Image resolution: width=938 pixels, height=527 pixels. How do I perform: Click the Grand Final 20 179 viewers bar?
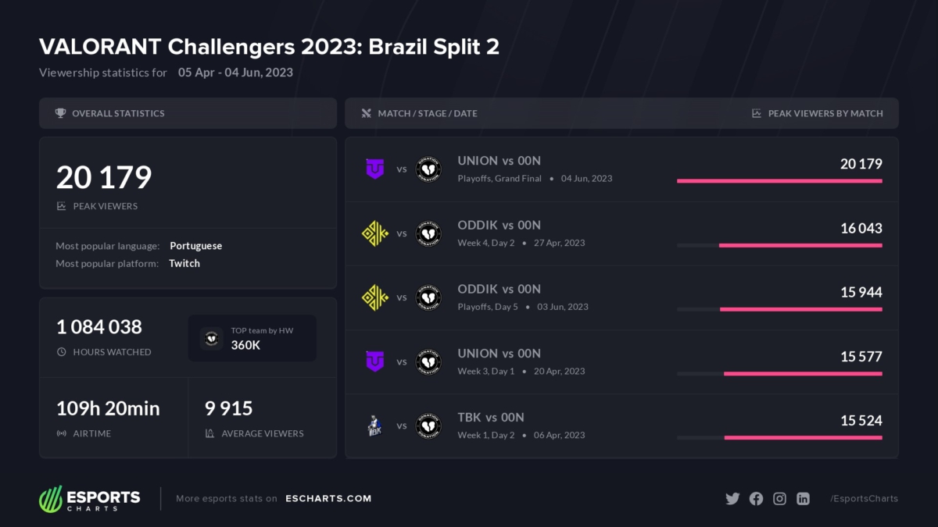tap(779, 181)
